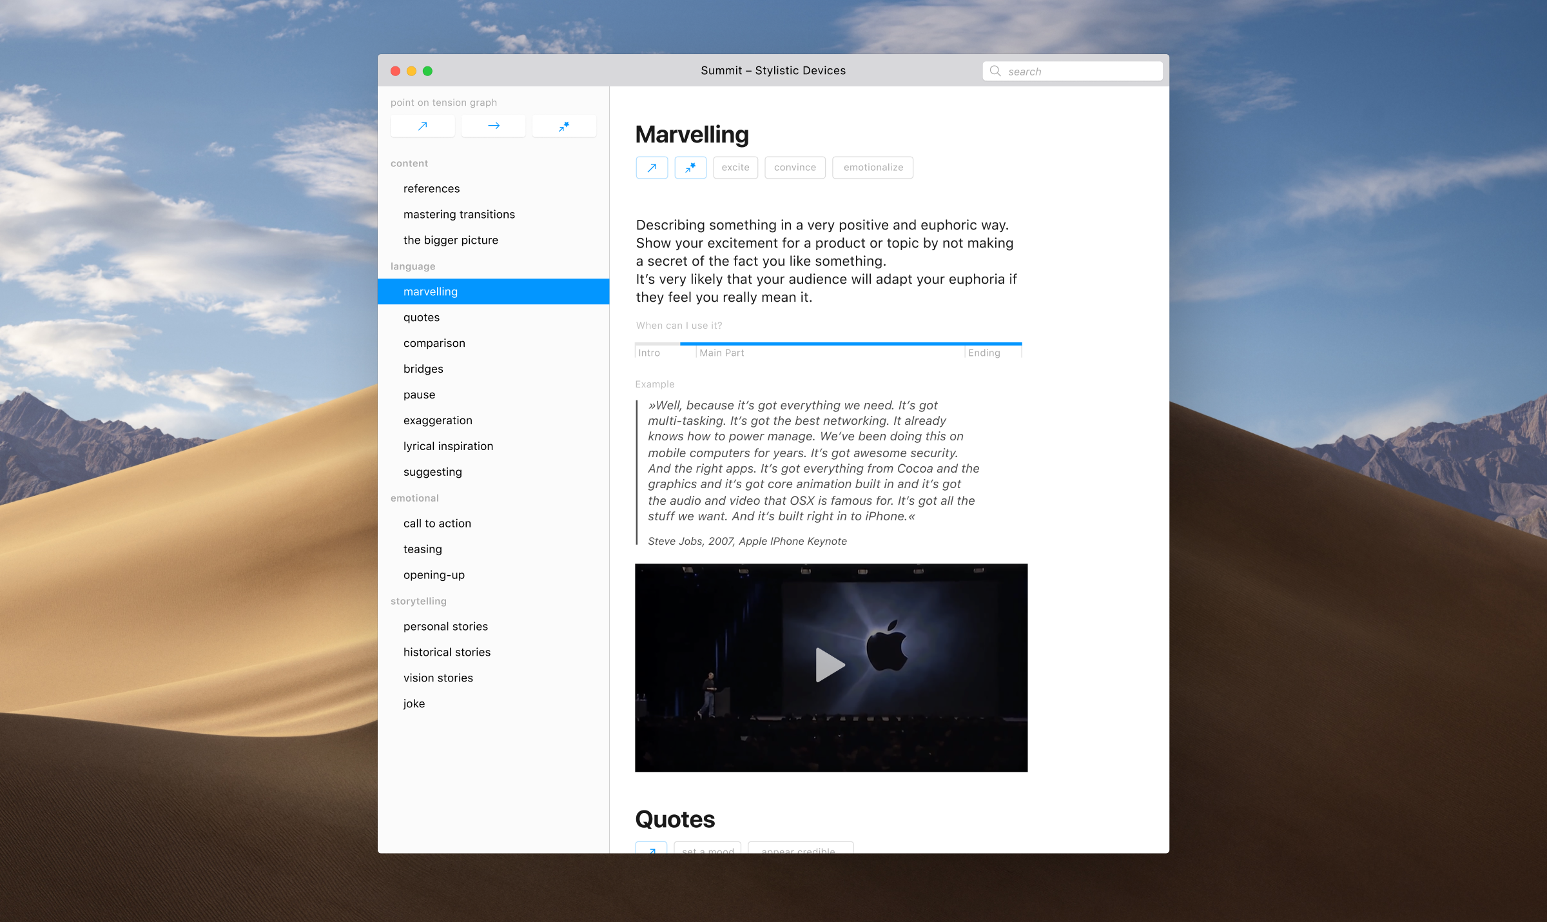Open vision stories entry
The height and width of the screenshot is (922, 1547).
click(493, 678)
